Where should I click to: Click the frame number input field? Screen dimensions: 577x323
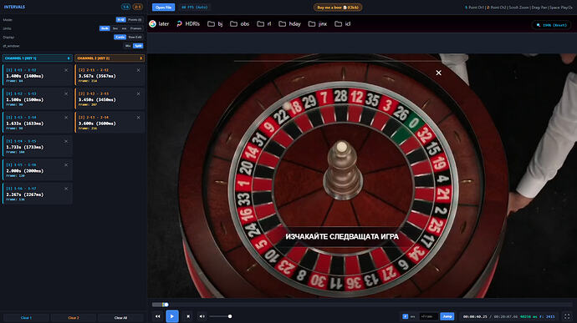428,316
